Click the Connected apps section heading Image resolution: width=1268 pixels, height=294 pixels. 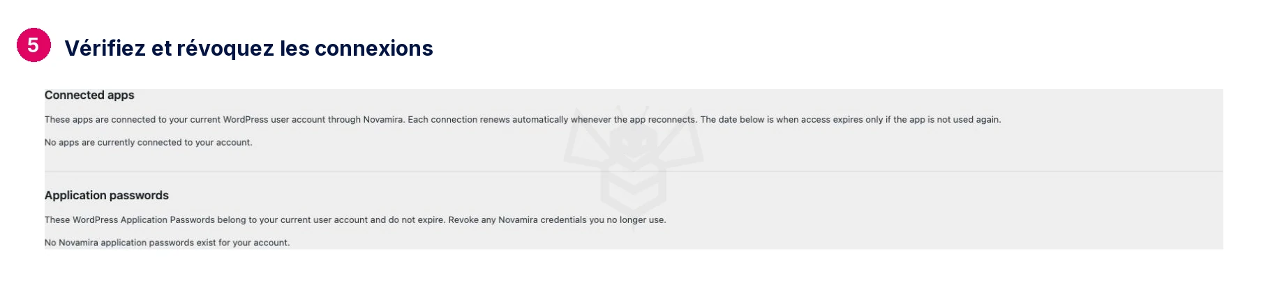point(89,95)
